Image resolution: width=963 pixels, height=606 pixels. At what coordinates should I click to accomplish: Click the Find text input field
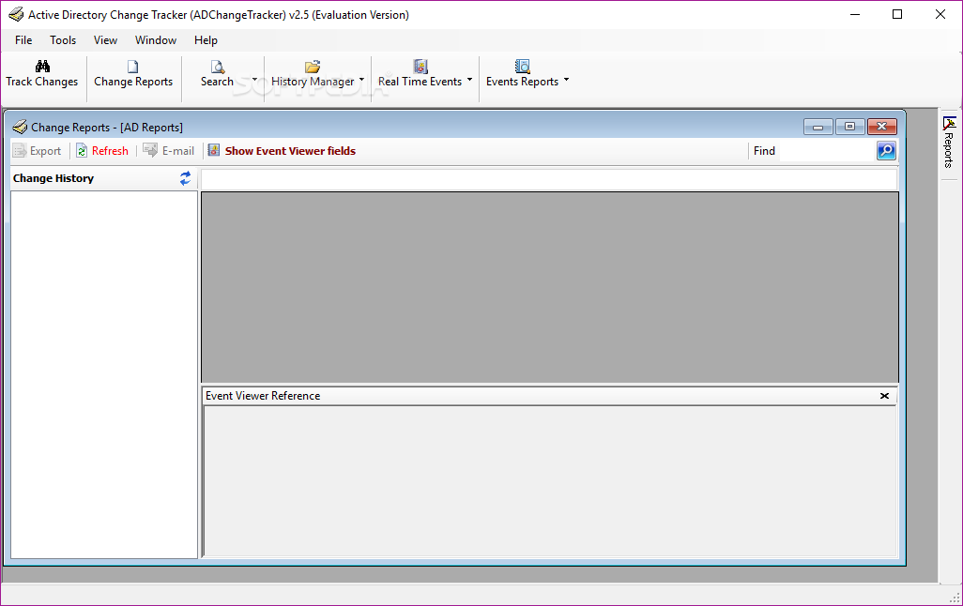click(827, 150)
